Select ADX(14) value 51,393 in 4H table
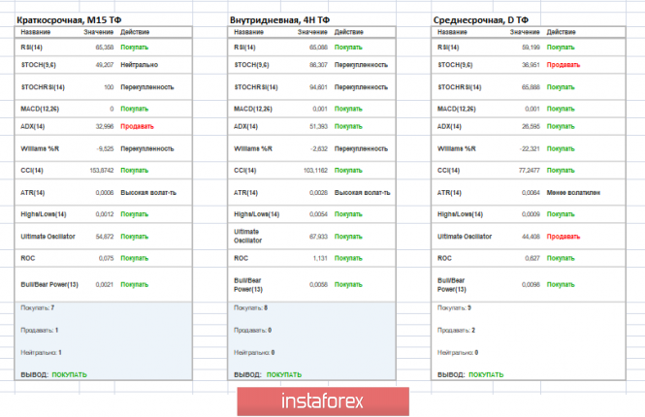 (318, 126)
